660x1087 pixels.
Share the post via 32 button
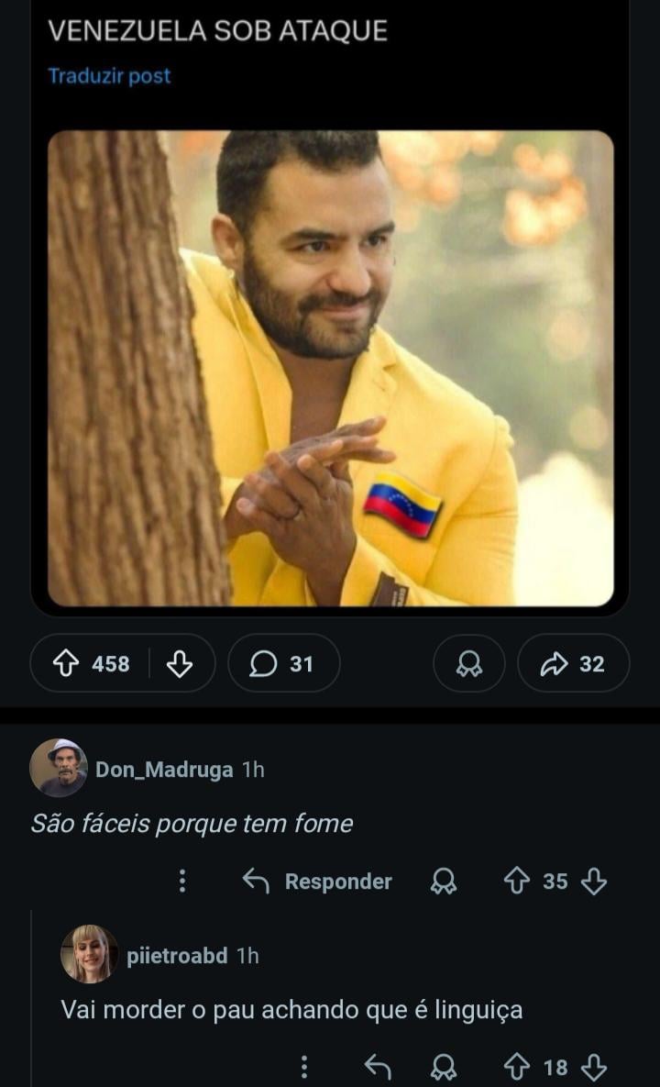pos(573,663)
